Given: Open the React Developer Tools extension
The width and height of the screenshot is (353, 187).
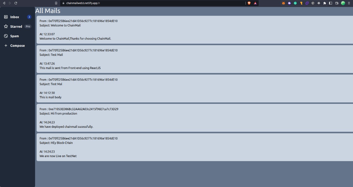Looking at the screenshot, I should (319, 3).
